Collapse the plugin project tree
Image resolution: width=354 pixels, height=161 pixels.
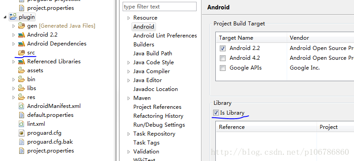(5, 17)
